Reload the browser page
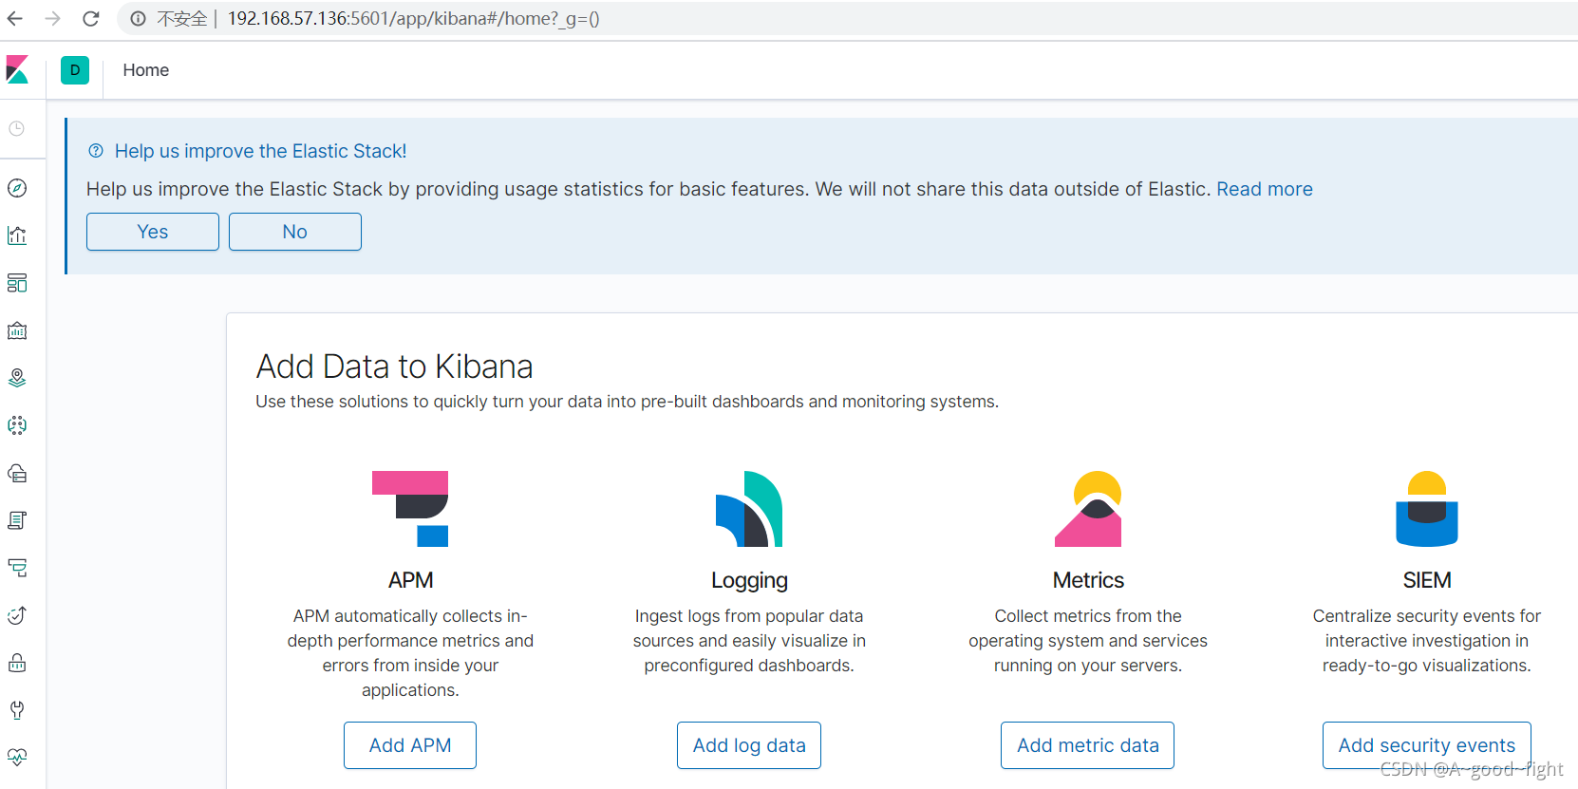 [91, 19]
